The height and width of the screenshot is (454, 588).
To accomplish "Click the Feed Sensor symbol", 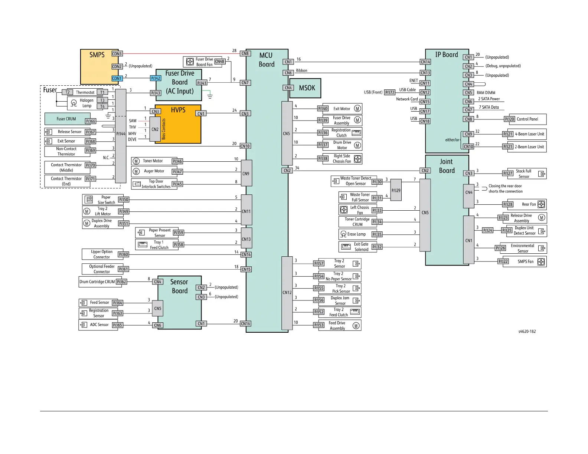I will (x=83, y=303).
